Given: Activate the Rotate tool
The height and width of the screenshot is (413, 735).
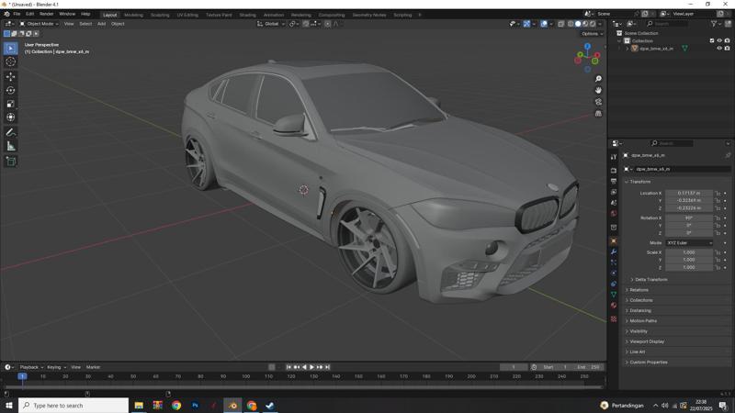Looking at the screenshot, I should point(10,90).
